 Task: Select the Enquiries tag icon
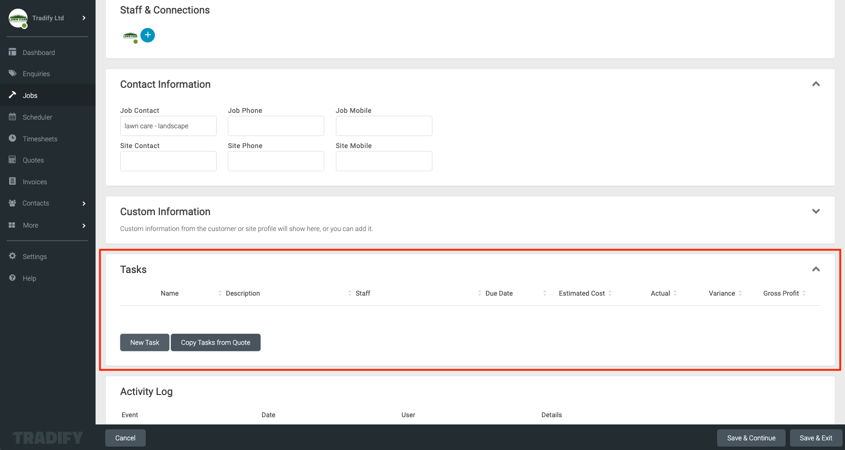pos(12,73)
